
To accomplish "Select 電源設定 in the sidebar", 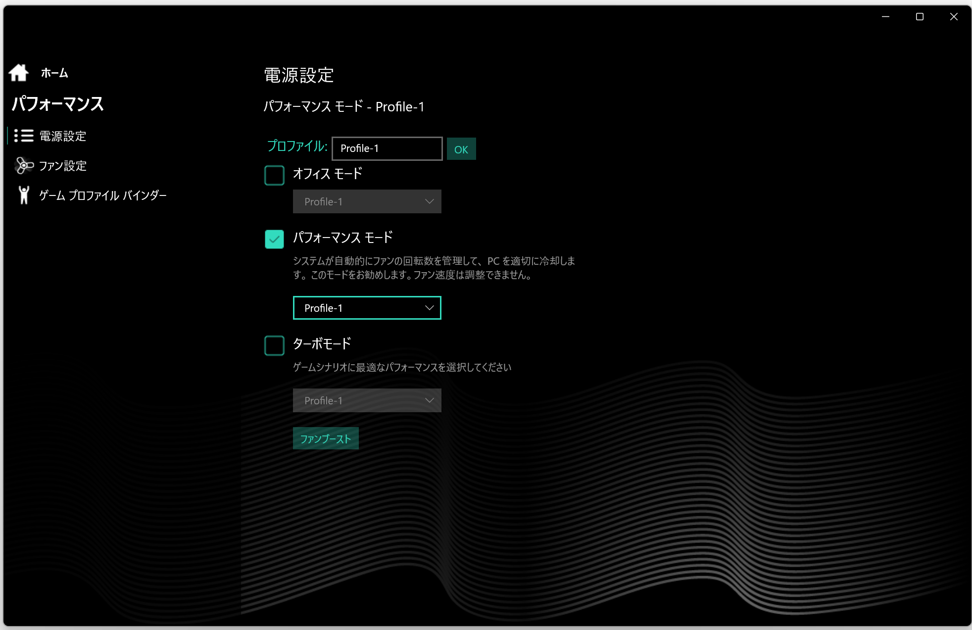I will tap(63, 136).
